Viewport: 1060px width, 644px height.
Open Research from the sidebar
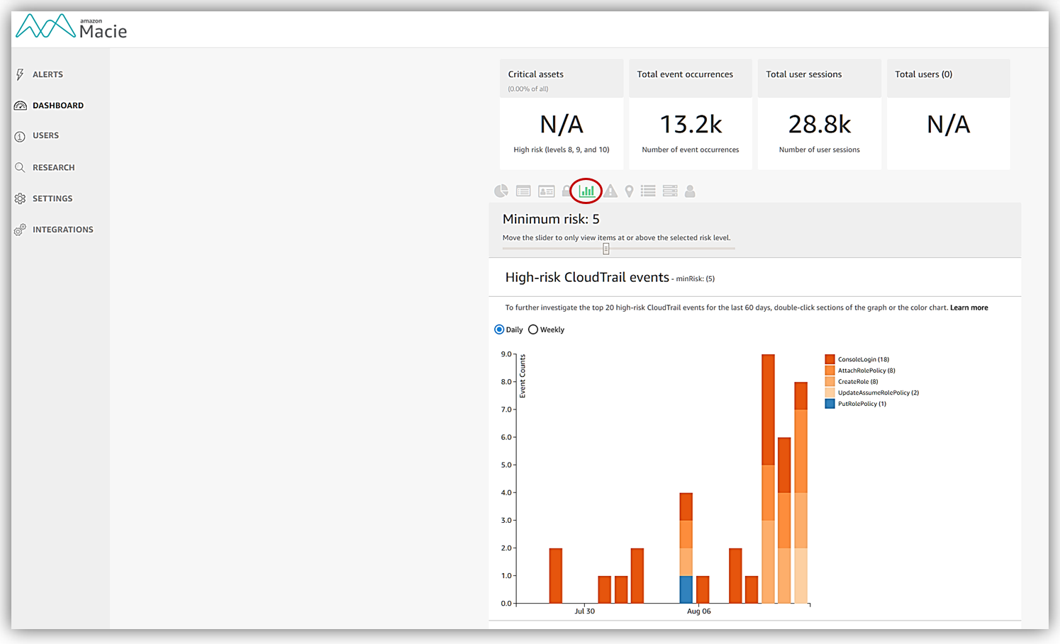[53, 168]
